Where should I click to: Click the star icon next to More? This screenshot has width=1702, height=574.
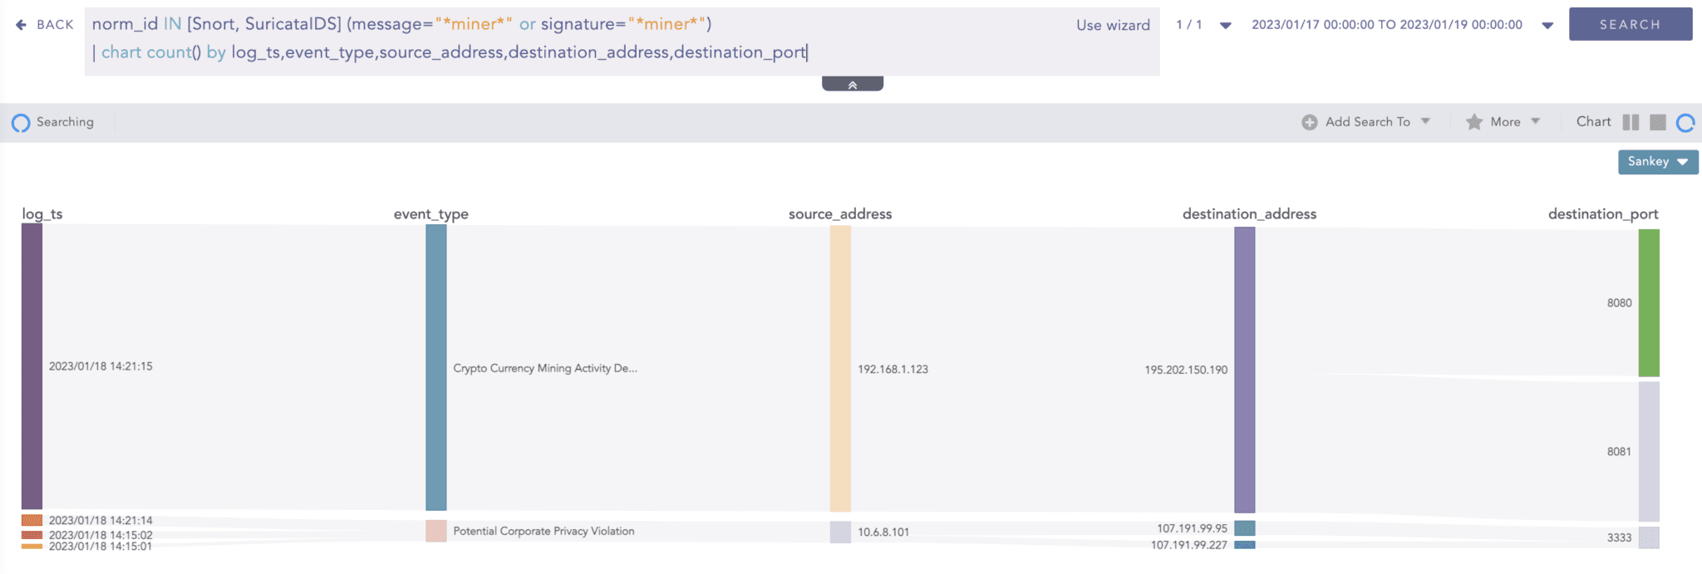(x=1473, y=122)
